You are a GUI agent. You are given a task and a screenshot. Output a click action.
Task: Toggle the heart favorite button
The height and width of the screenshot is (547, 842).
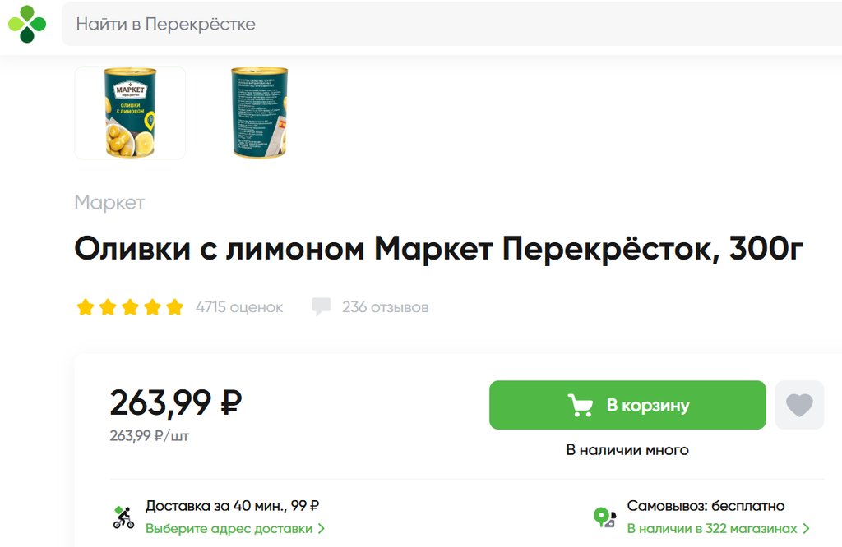click(799, 405)
